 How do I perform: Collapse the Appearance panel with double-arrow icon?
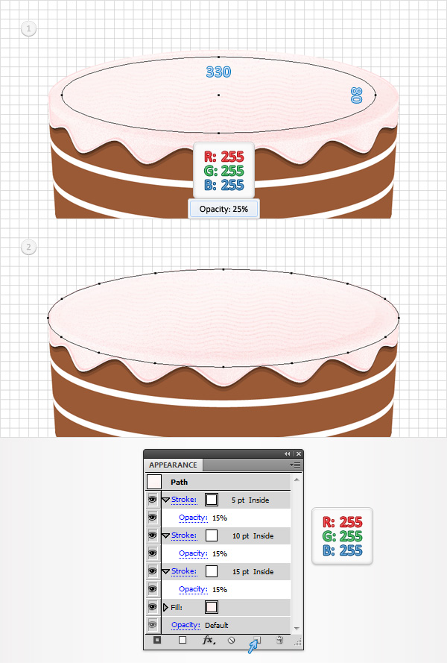[x=288, y=453]
